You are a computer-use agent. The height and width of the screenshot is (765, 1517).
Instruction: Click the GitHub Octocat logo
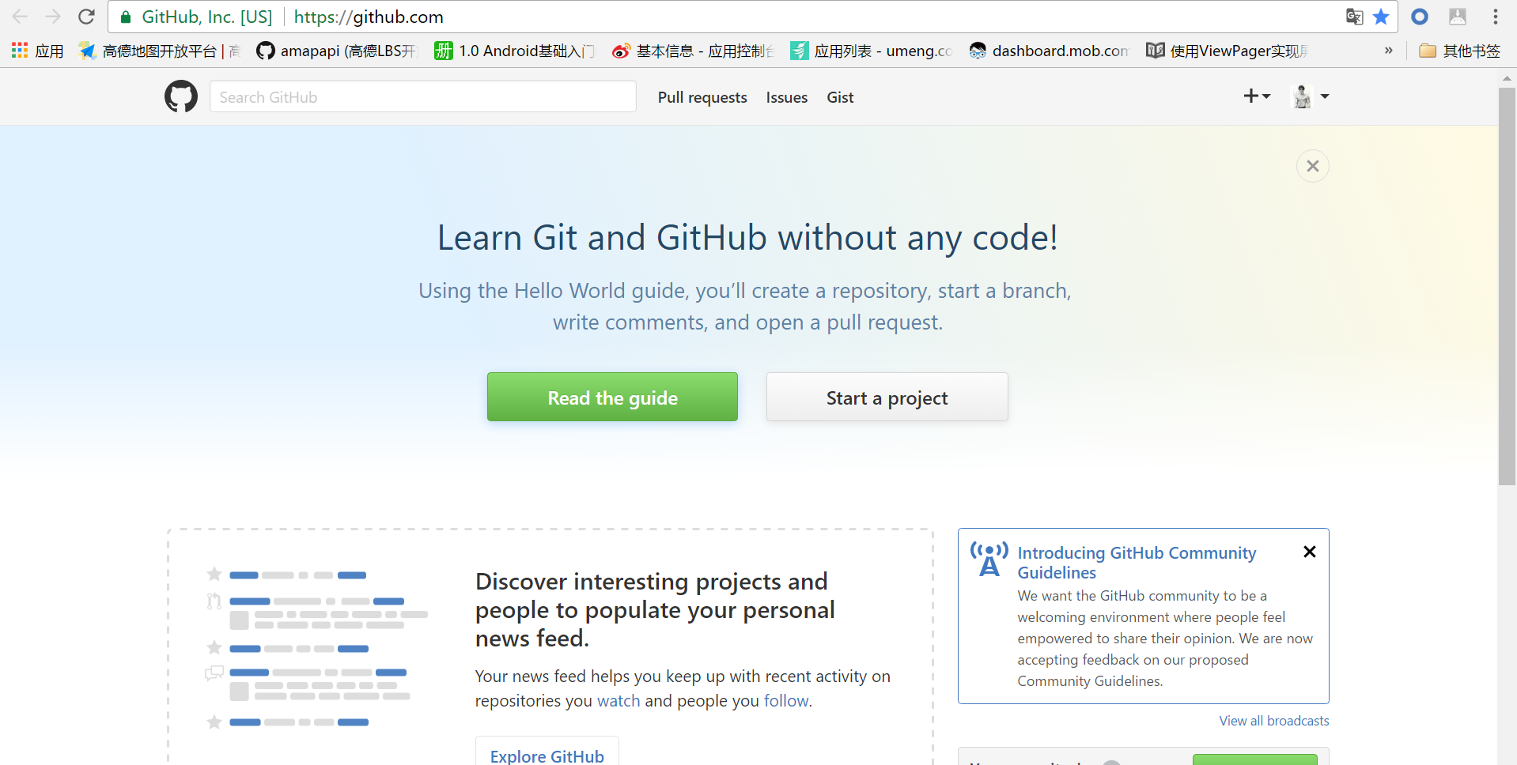pyautogui.click(x=181, y=96)
